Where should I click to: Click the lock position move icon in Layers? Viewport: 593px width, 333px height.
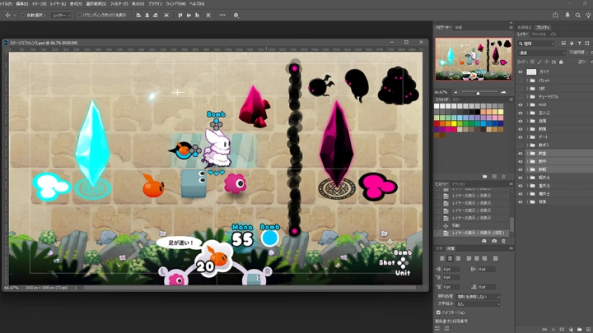[547, 62]
